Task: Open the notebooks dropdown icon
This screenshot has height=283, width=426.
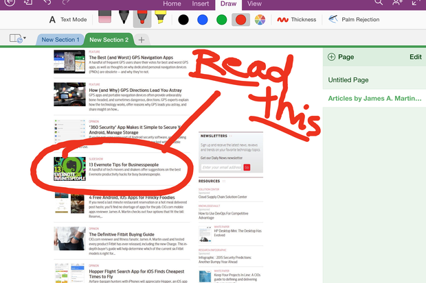Action: tap(18, 38)
